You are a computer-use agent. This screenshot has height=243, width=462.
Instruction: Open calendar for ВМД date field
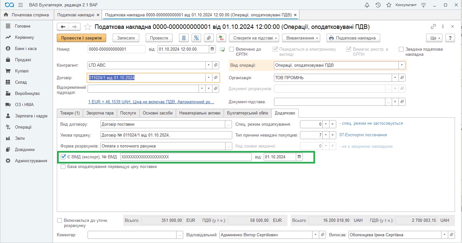299,157
